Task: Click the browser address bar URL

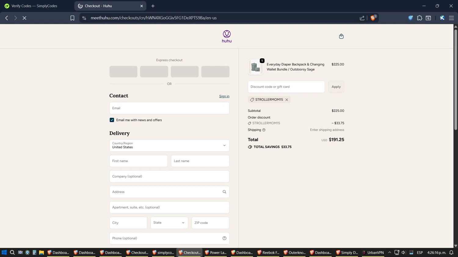Action: [x=154, y=18]
